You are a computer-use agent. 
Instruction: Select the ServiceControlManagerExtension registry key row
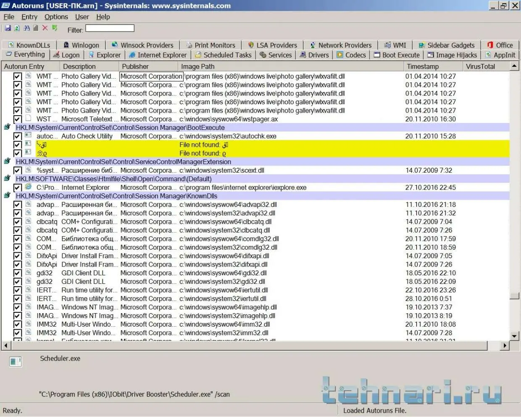click(255, 162)
